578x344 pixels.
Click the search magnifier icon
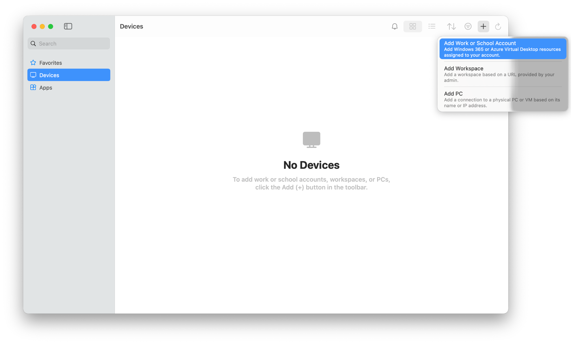coord(33,44)
